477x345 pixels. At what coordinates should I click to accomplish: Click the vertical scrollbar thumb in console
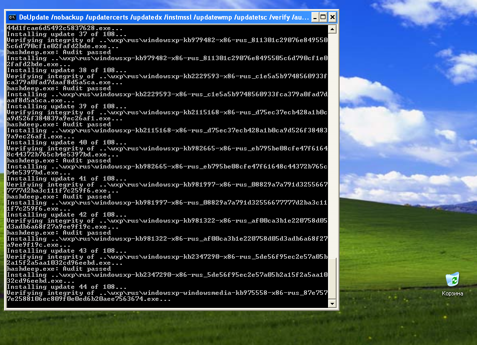[332, 278]
